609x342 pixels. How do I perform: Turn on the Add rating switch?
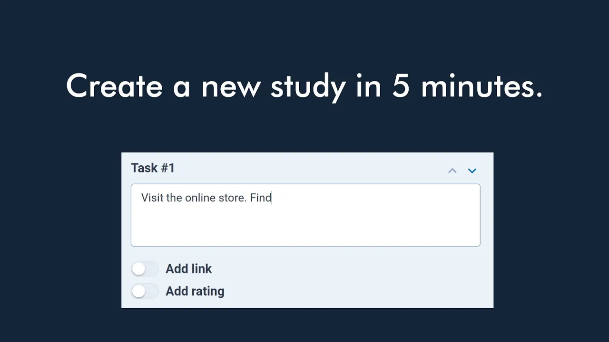click(145, 291)
